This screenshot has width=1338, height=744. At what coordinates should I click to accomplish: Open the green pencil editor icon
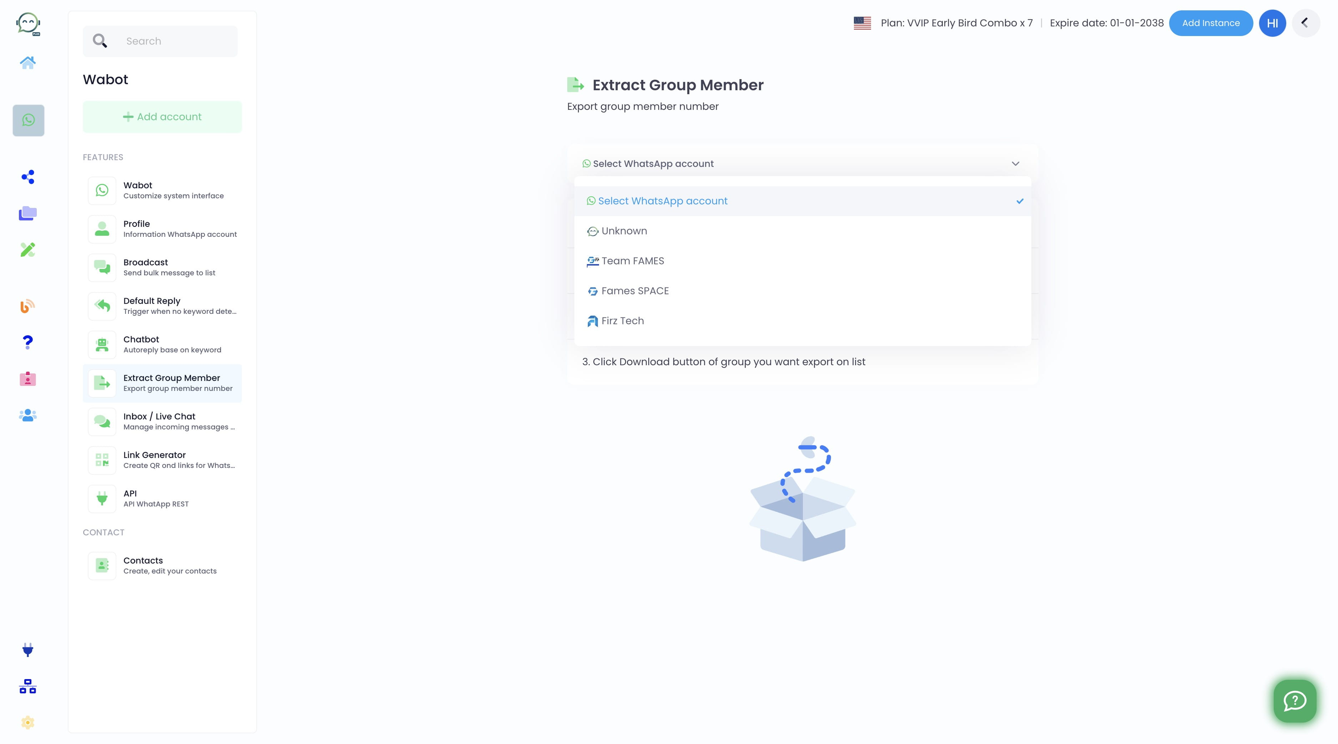click(28, 250)
